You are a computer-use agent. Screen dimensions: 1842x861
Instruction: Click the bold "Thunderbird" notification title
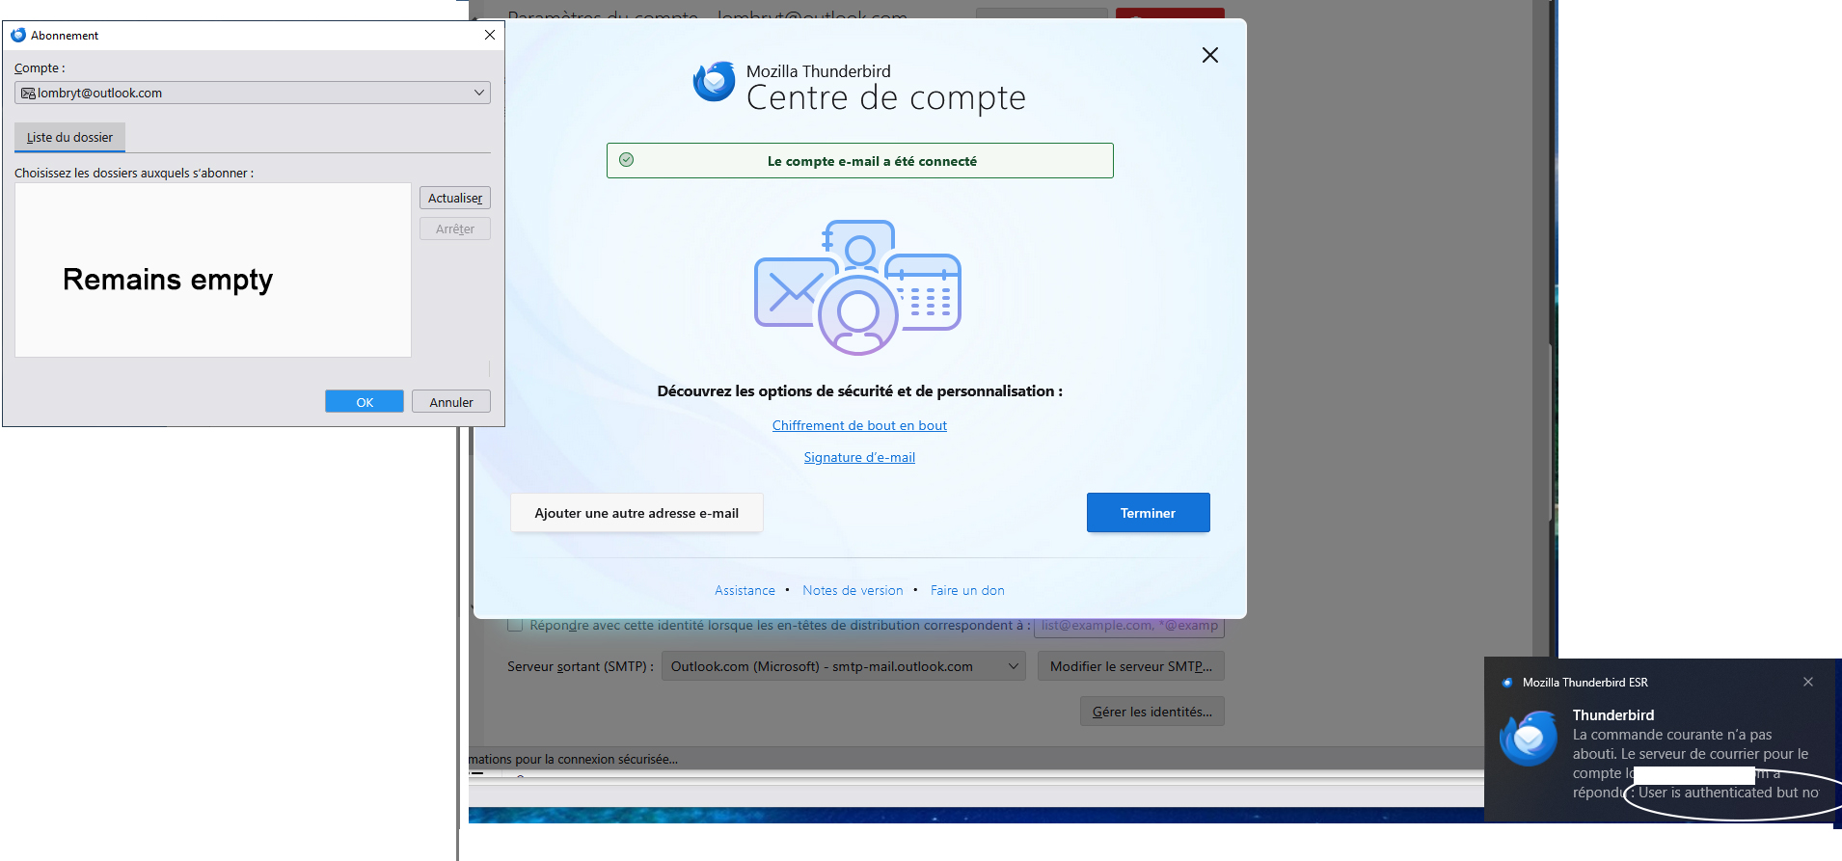tap(1613, 715)
